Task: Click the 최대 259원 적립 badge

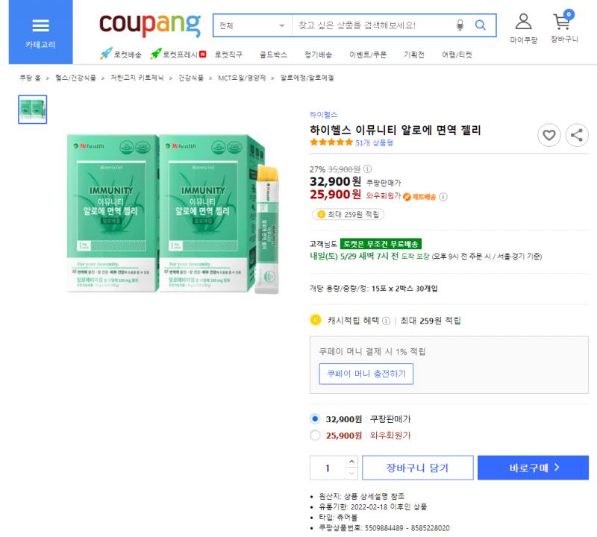Action: [348, 215]
